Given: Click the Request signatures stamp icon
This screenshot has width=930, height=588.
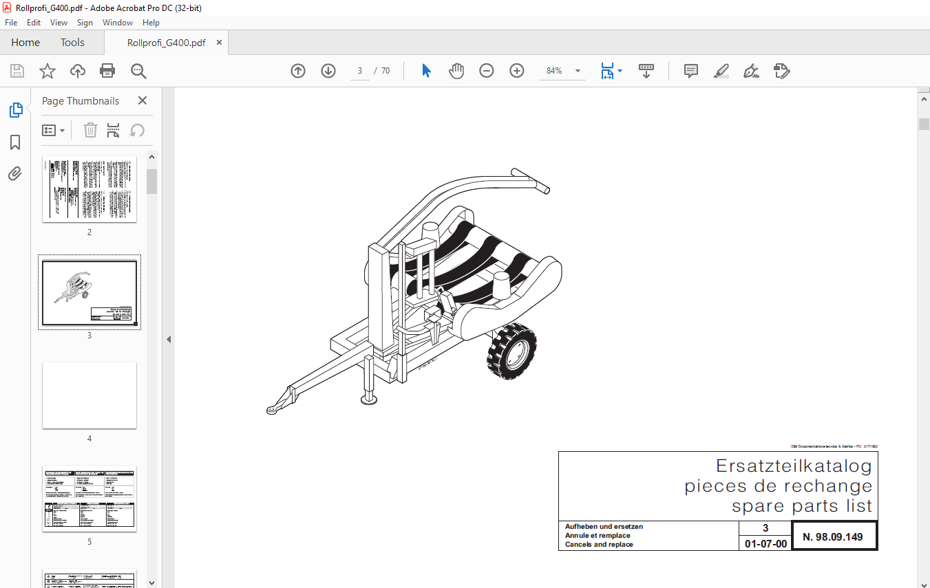Looking at the screenshot, I should (781, 71).
